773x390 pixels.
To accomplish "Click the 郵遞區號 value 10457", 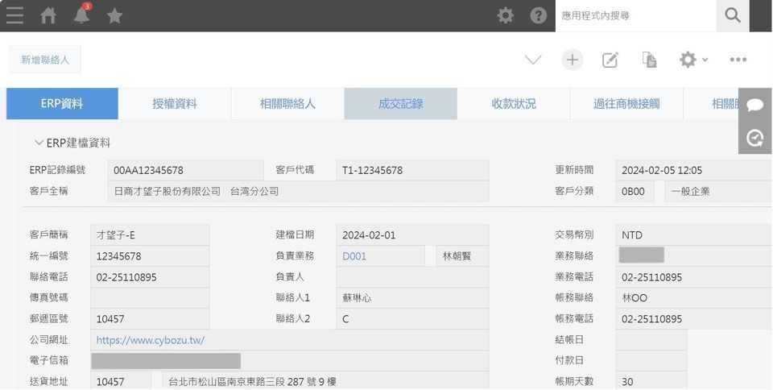I will [x=150, y=319].
